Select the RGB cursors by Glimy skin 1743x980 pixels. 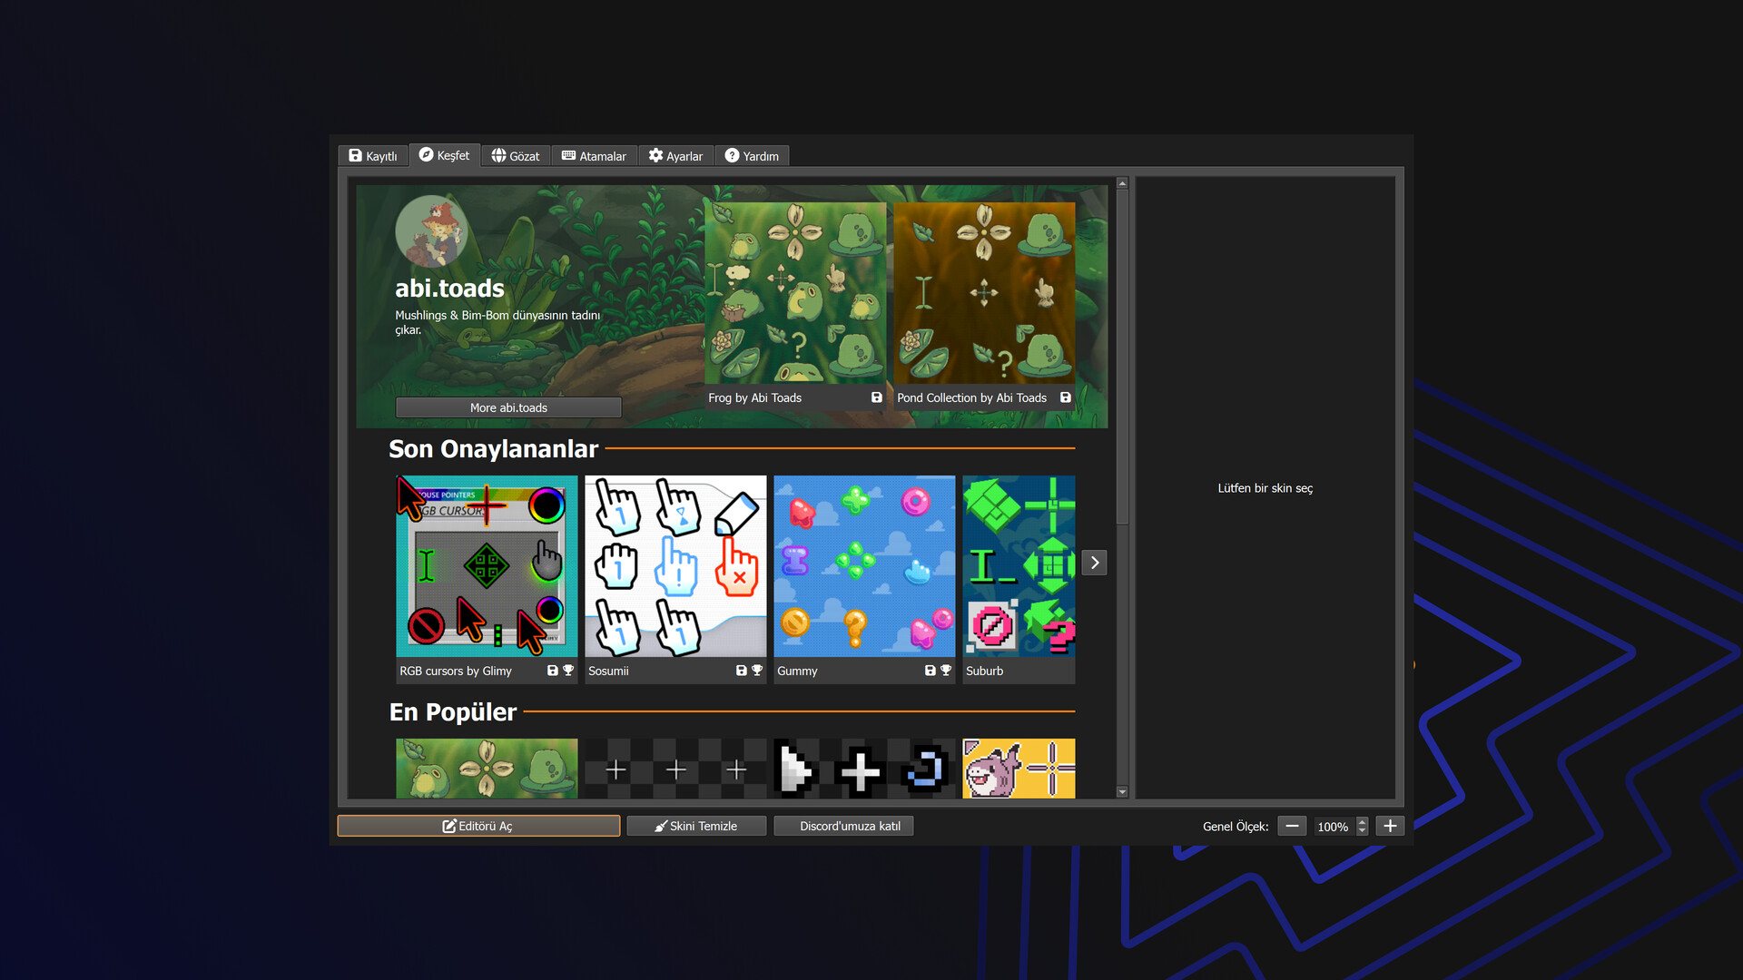tap(487, 566)
